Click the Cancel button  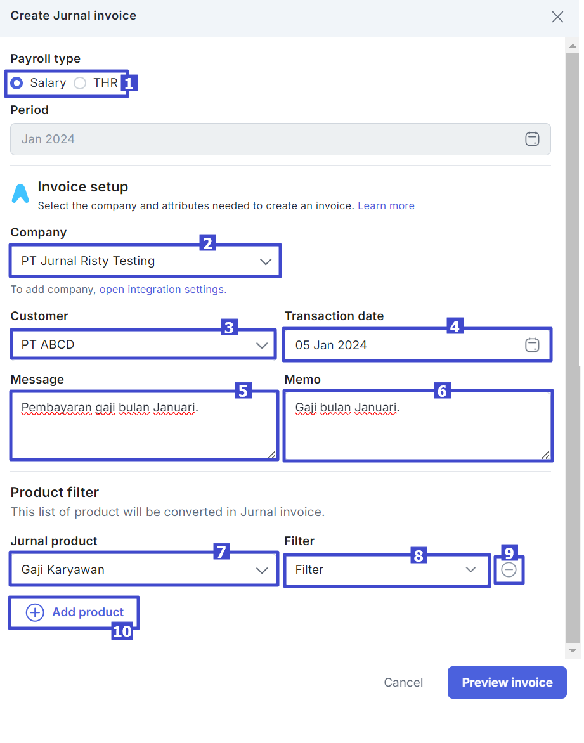[x=403, y=682]
